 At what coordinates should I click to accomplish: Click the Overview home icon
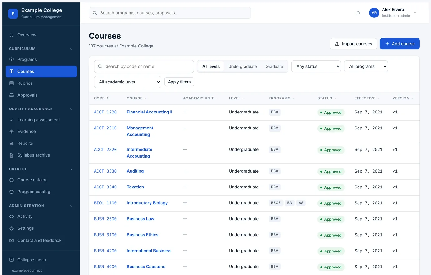tap(12, 35)
